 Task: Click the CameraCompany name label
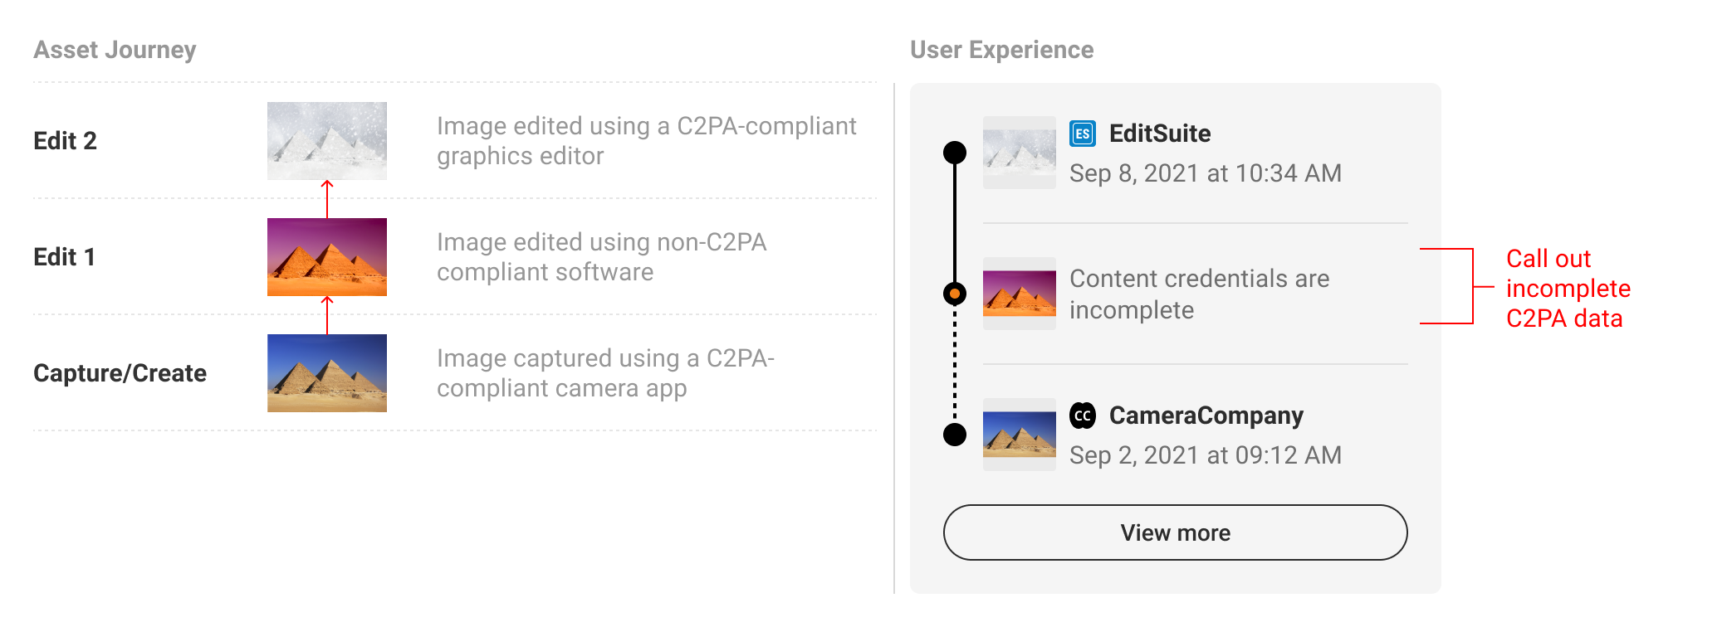(1206, 416)
